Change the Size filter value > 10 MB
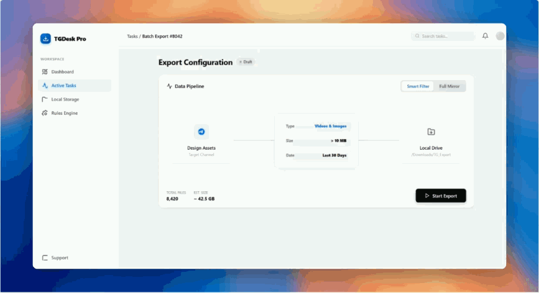The width and height of the screenshot is (539, 293). pyautogui.click(x=339, y=141)
